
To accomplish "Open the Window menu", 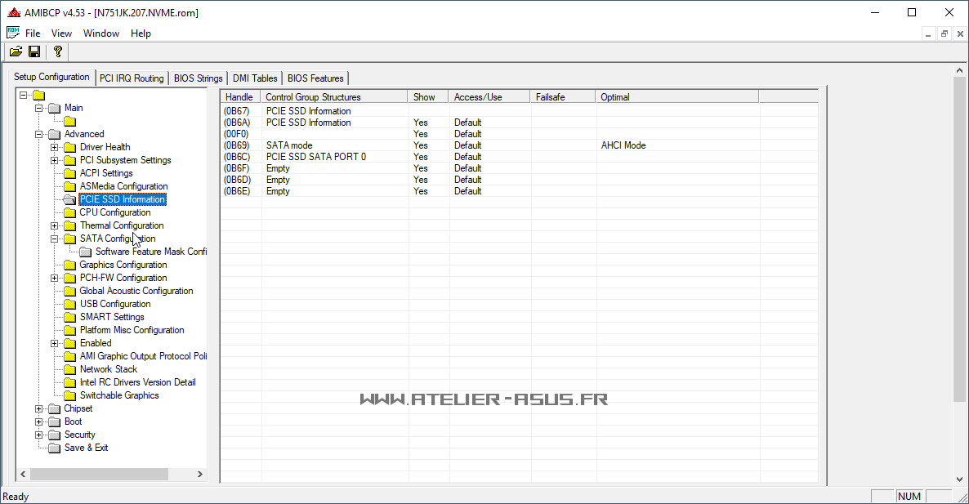I will pyautogui.click(x=101, y=33).
